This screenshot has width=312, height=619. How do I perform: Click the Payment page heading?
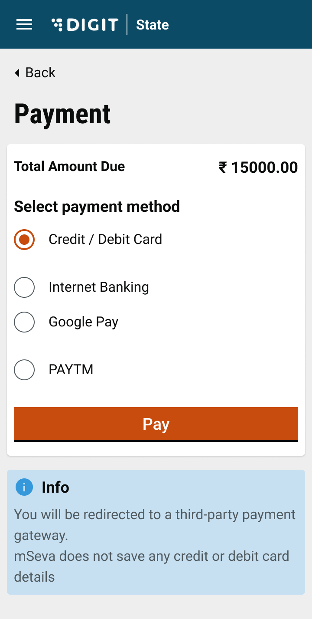[62, 114]
